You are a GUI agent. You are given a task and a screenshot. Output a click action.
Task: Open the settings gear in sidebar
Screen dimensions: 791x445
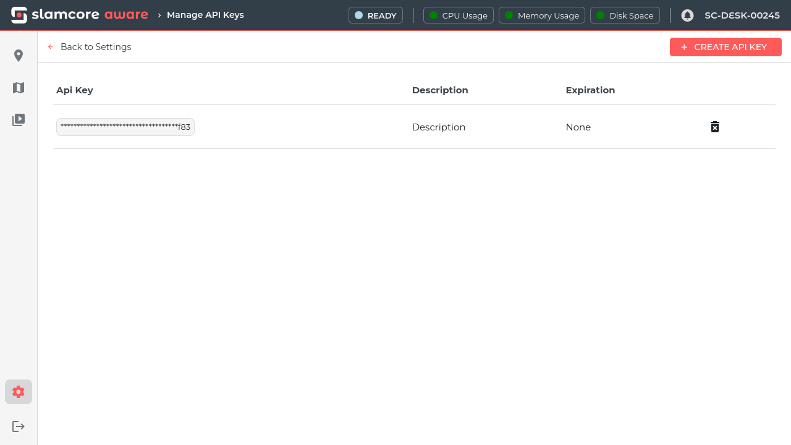click(19, 392)
